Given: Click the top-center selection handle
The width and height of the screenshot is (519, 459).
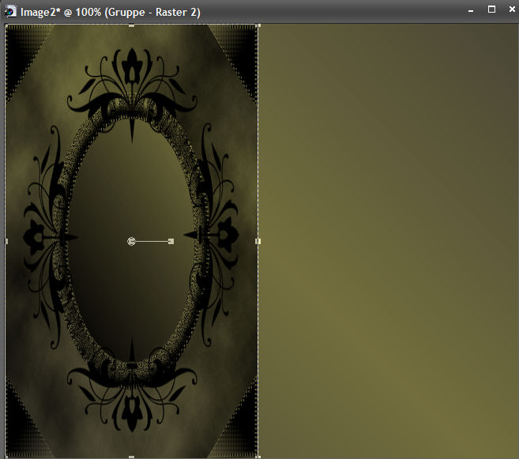Looking at the screenshot, I should point(131,25).
